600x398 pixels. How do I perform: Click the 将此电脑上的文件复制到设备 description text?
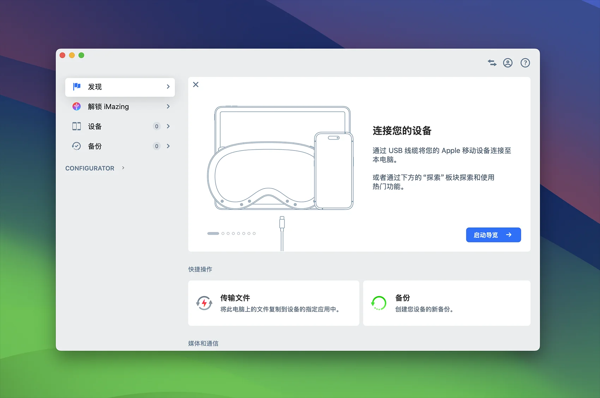pyautogui.click(x=280, y=309)
